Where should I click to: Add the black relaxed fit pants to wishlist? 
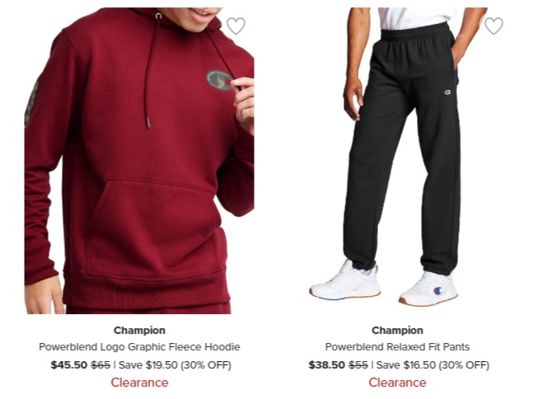[494, 26]
